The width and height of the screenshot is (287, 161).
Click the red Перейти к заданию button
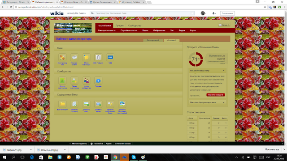(x=215, y=95)
